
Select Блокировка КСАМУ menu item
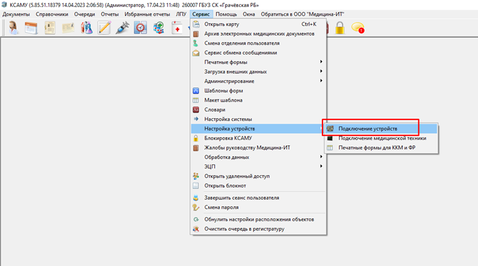227,138
